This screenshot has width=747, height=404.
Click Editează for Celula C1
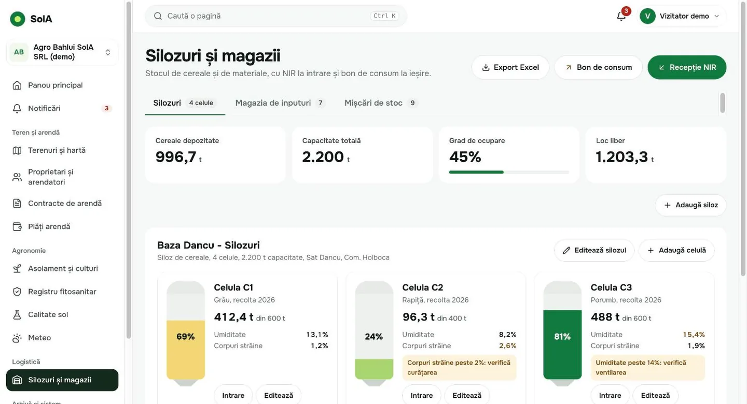pyautogui.click(x=279, y=395)
